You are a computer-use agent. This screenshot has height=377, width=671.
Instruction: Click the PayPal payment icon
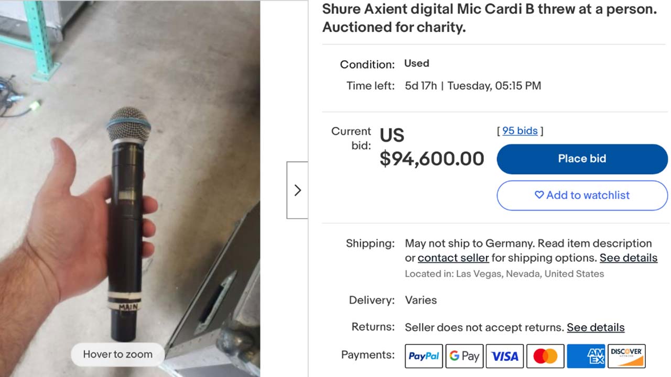click(424, 356)
